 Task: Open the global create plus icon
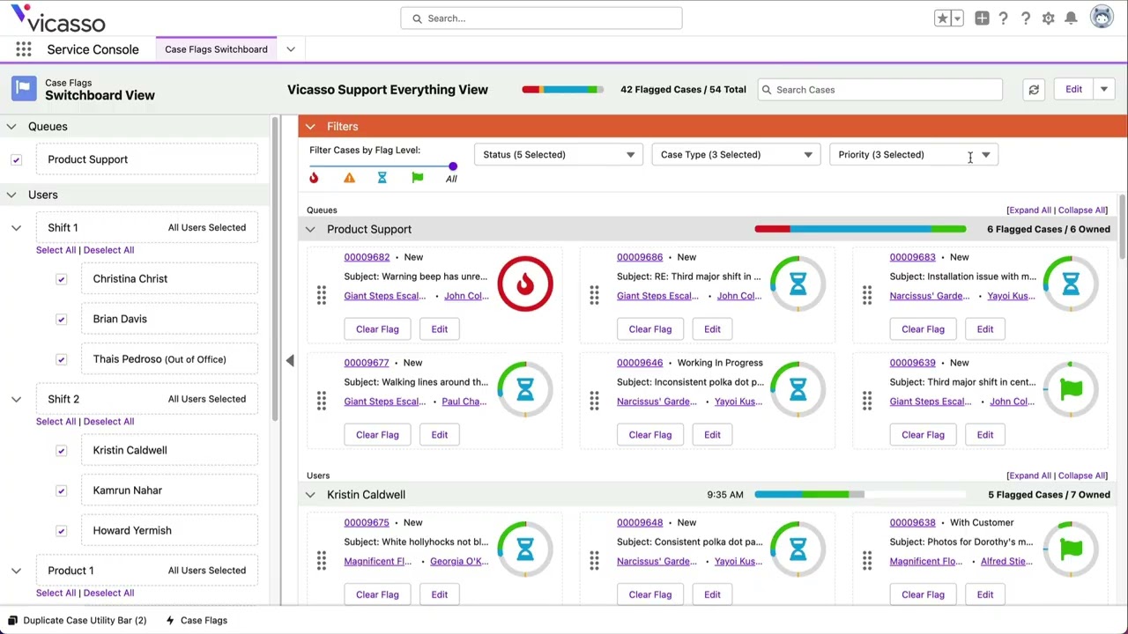click(x=982, y=18)
